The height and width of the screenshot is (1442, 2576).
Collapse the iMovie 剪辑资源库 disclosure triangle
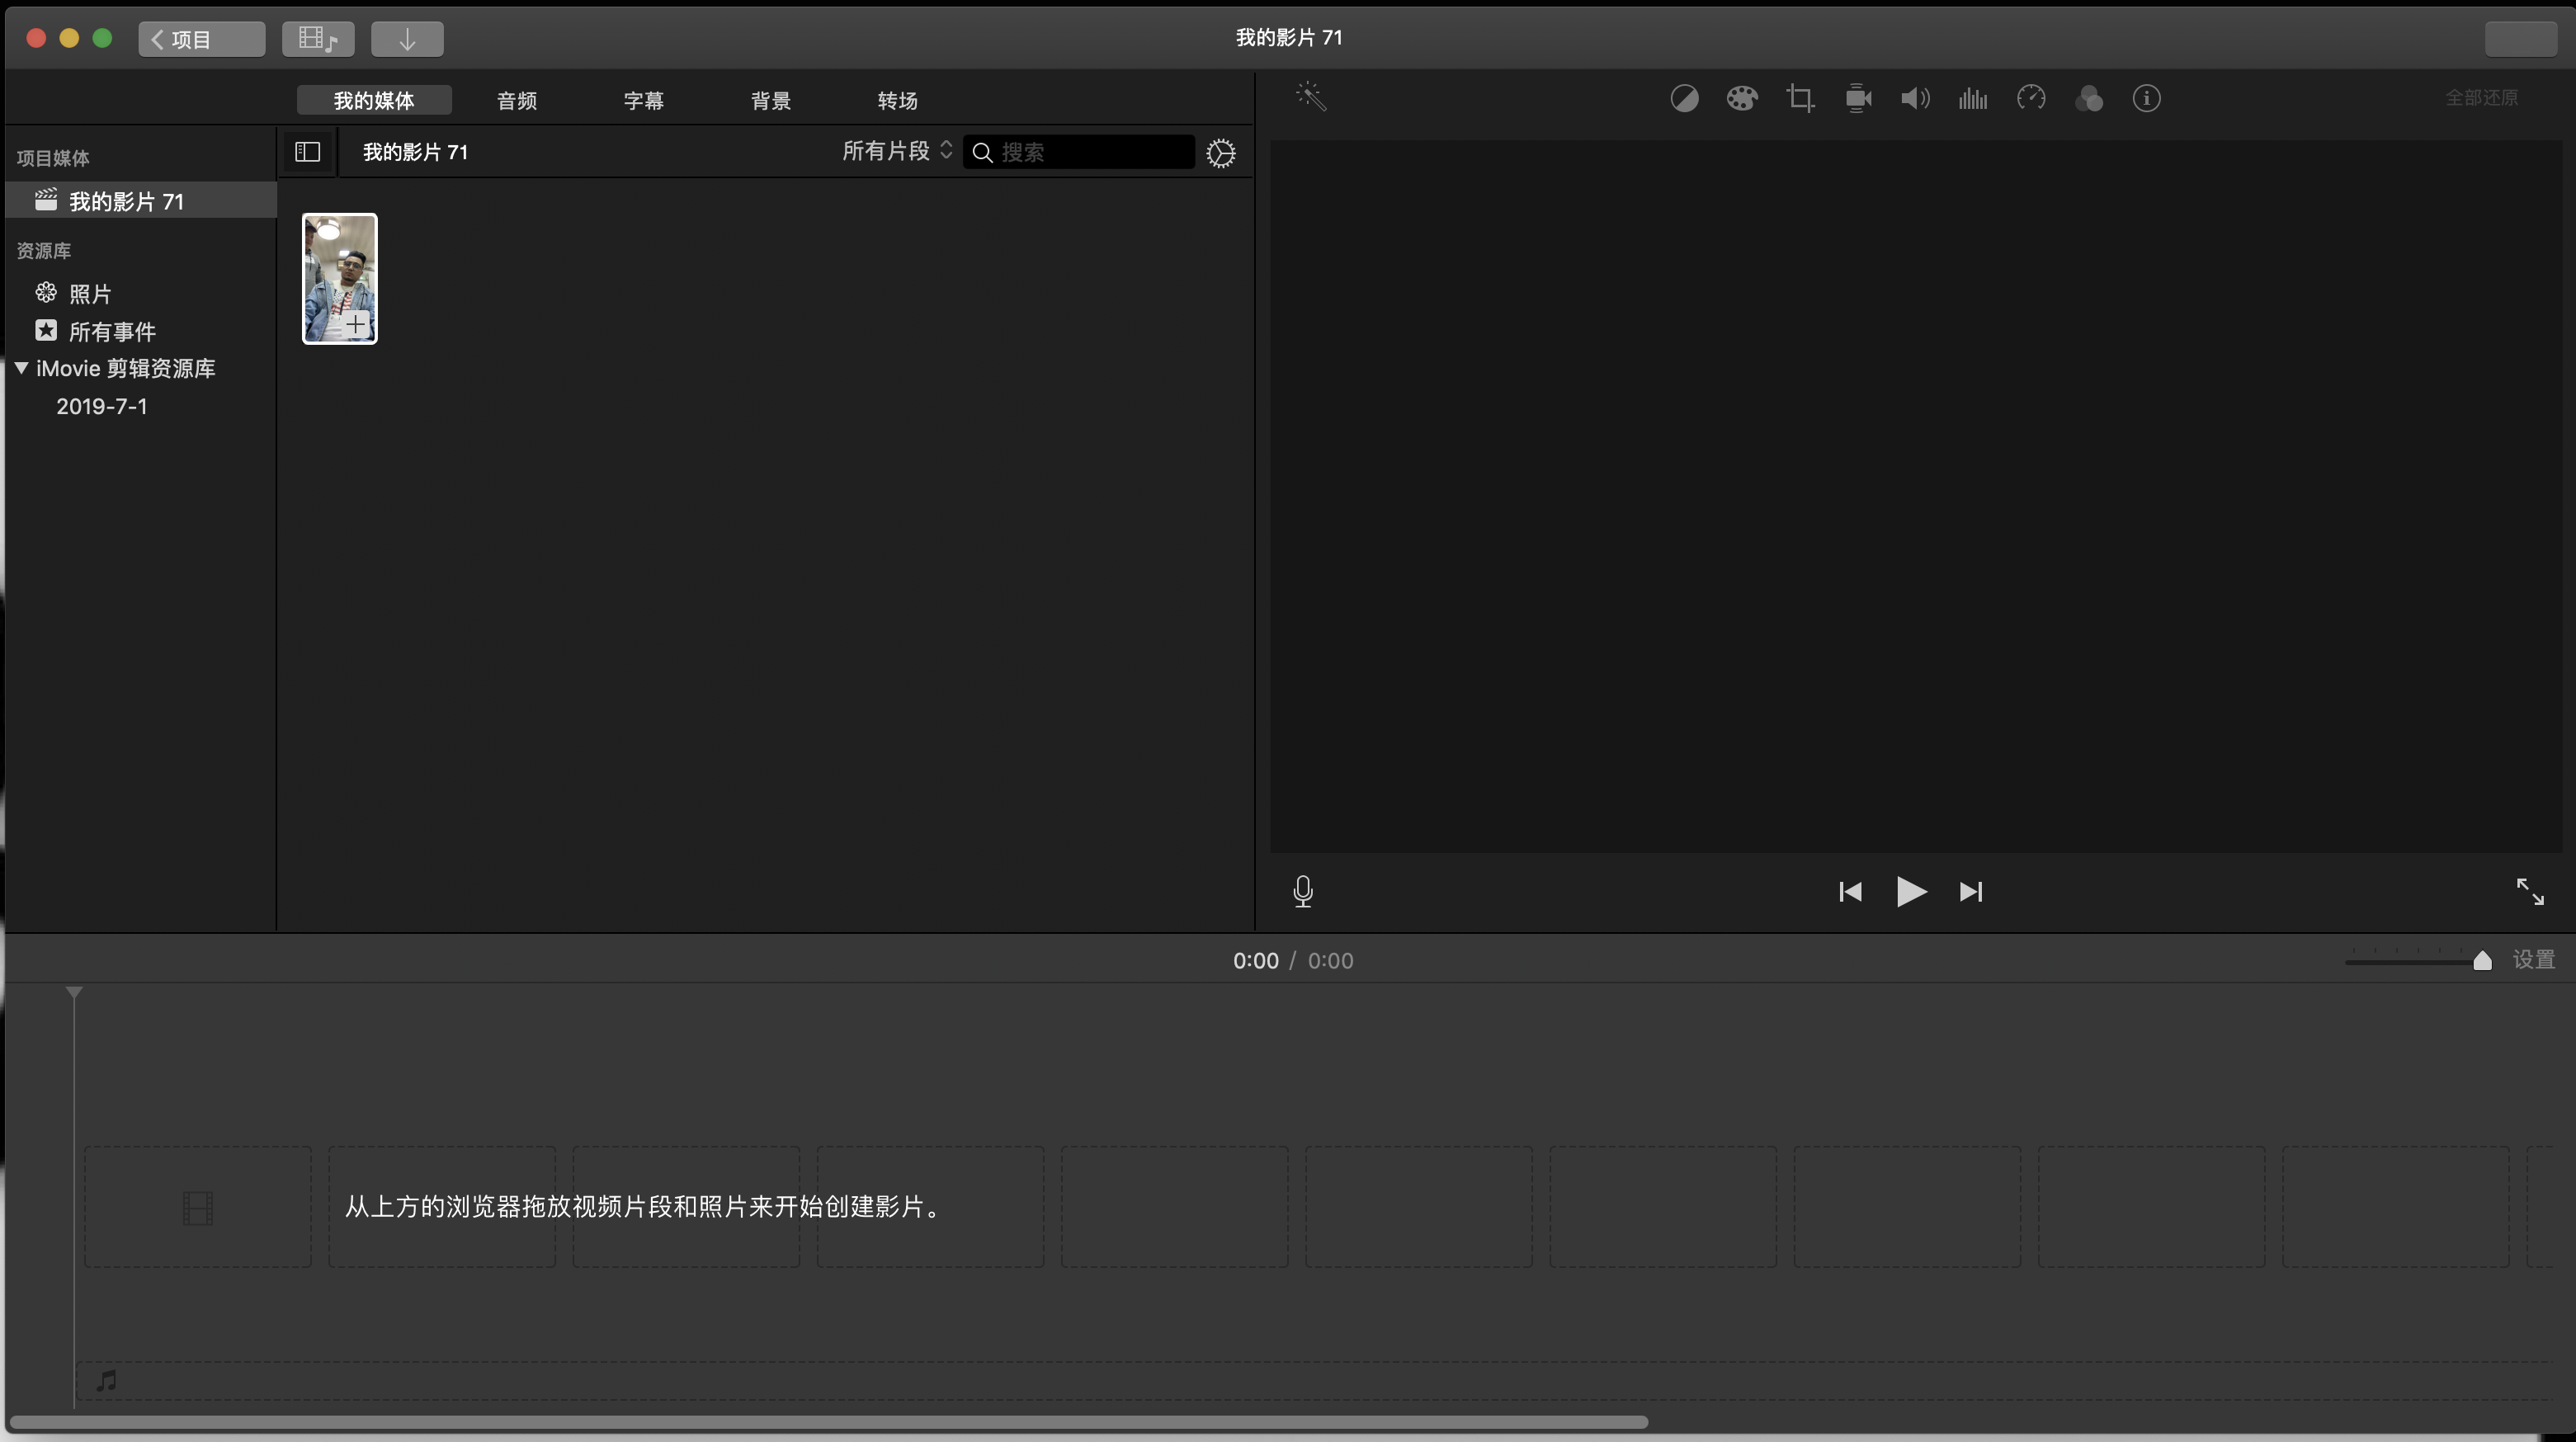[21, 368]
